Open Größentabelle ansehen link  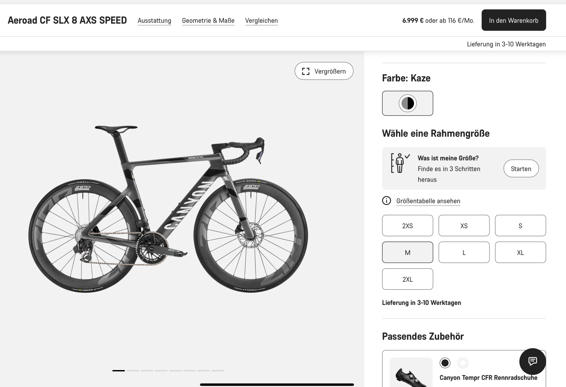428,201
